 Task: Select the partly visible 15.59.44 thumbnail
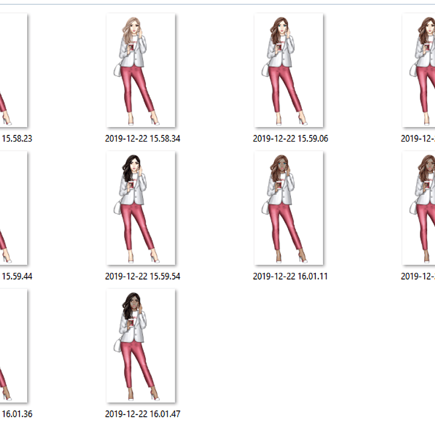[x=13, y=208]
